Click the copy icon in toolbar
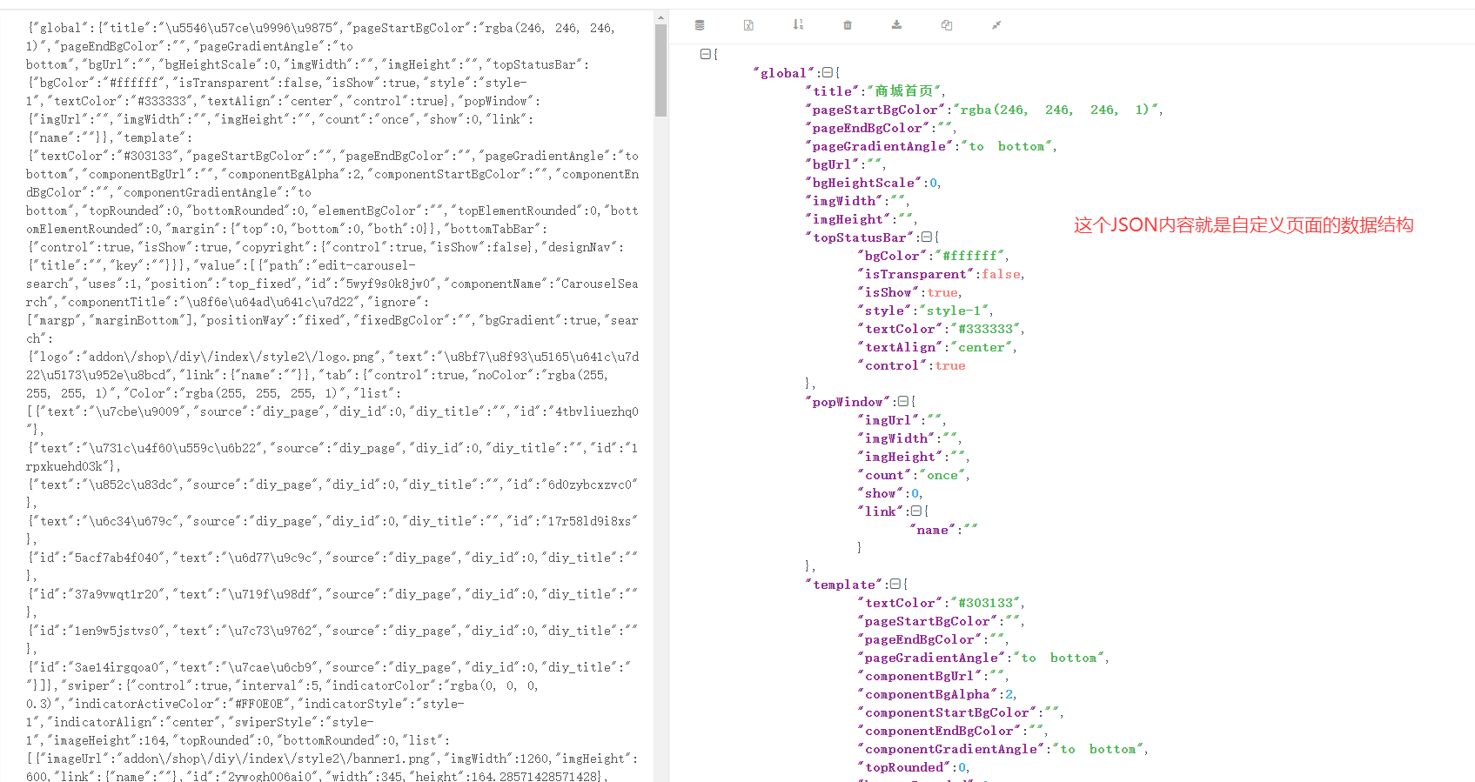1475x782 pixels. [x=947, y=25]
